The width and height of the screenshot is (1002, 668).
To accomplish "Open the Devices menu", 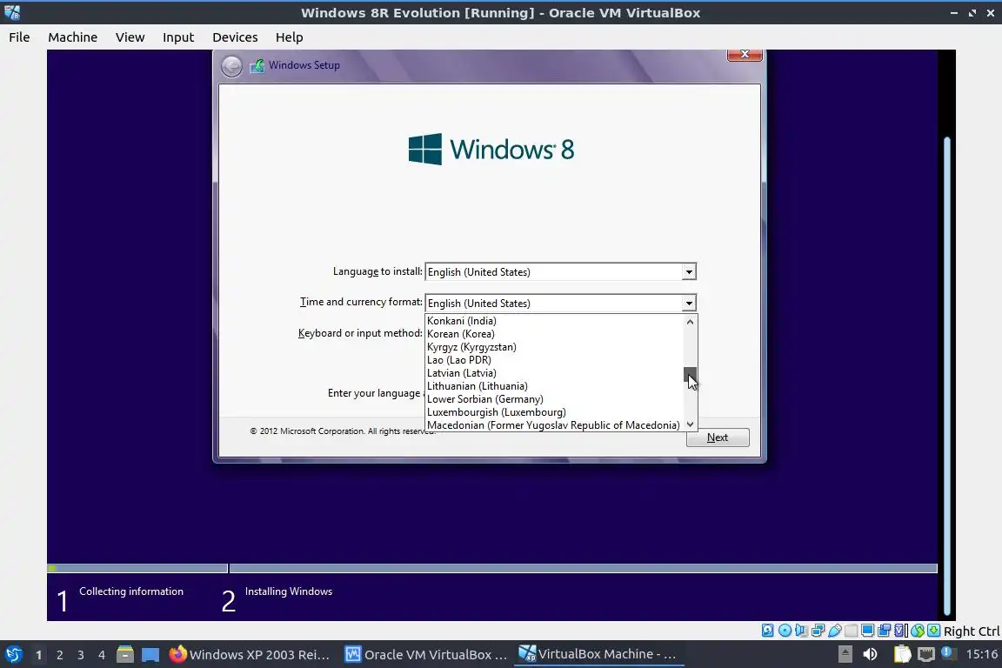I will point(235,37).
